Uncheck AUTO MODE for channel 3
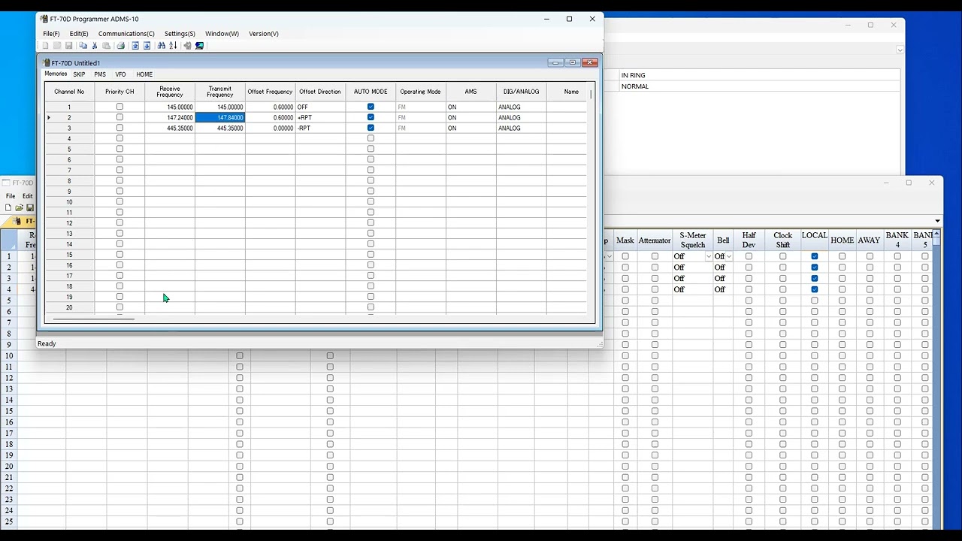The width and height of the screenshot is (962, 541). tap(371, 128)
